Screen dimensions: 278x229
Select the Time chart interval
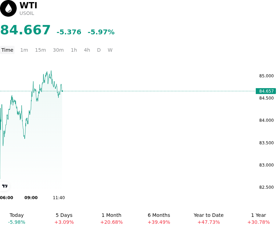tap(7, 50)
